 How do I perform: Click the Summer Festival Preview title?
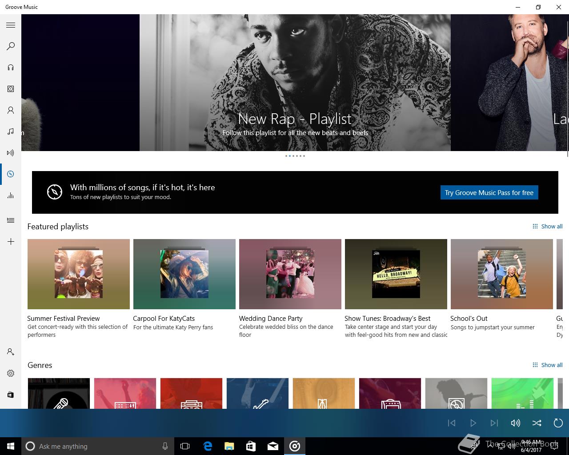coord(64,318)
